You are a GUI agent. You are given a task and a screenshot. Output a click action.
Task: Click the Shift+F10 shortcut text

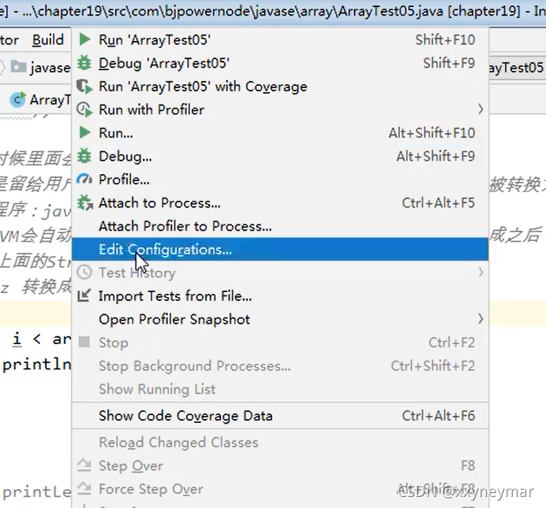[445, 39]
